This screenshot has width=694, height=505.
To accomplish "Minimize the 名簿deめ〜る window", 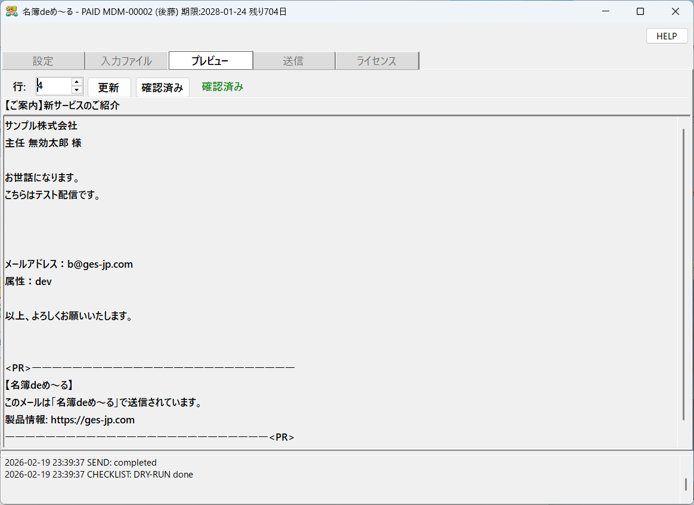I will point(605,11).
